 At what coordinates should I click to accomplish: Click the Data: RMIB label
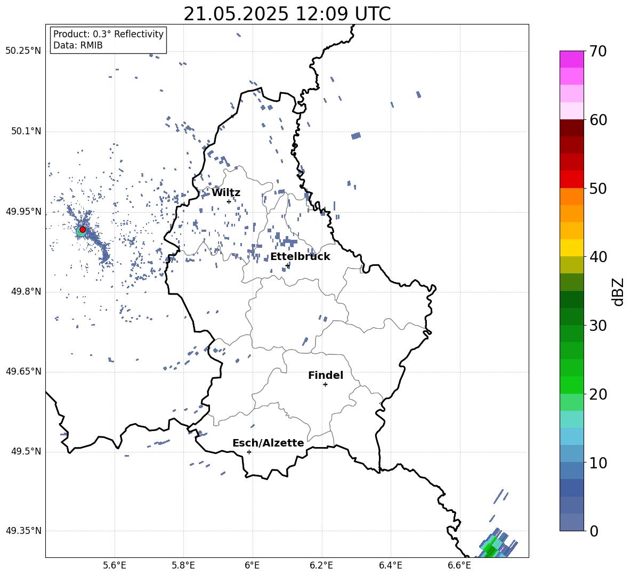(x=78, y=45)
